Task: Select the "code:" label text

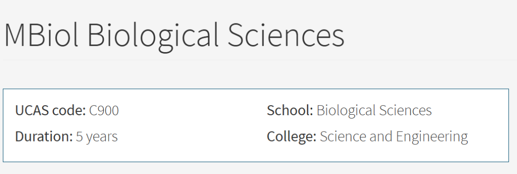Action: coord(68,110)
